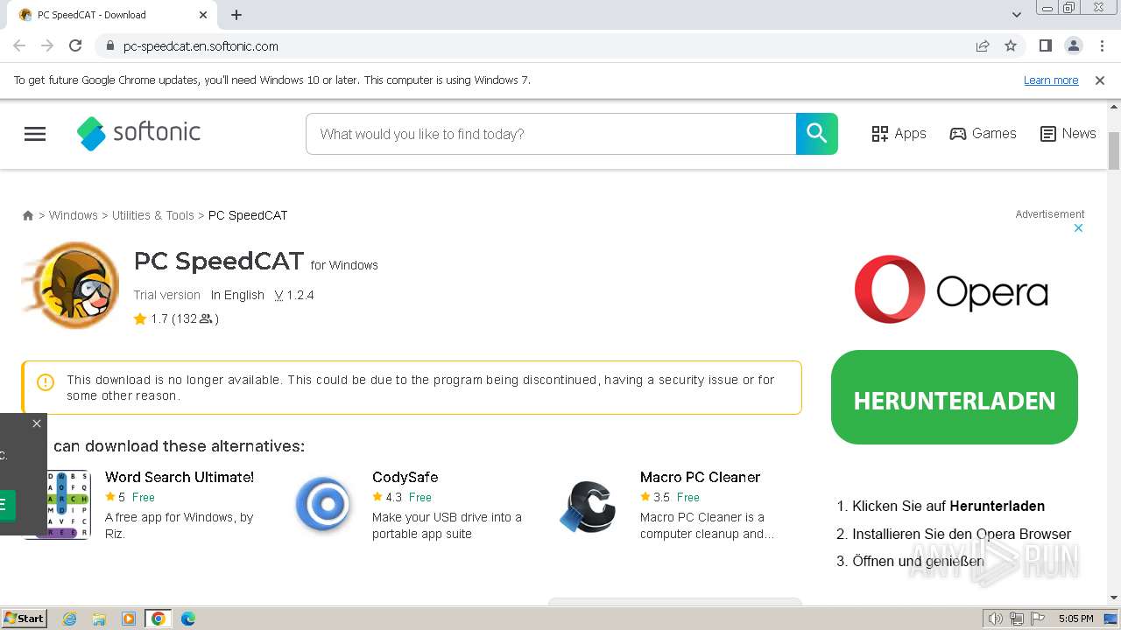Click the yellow warning icon in notice
This screenshot has height=630, width=1121.
(x=46, y=382)
